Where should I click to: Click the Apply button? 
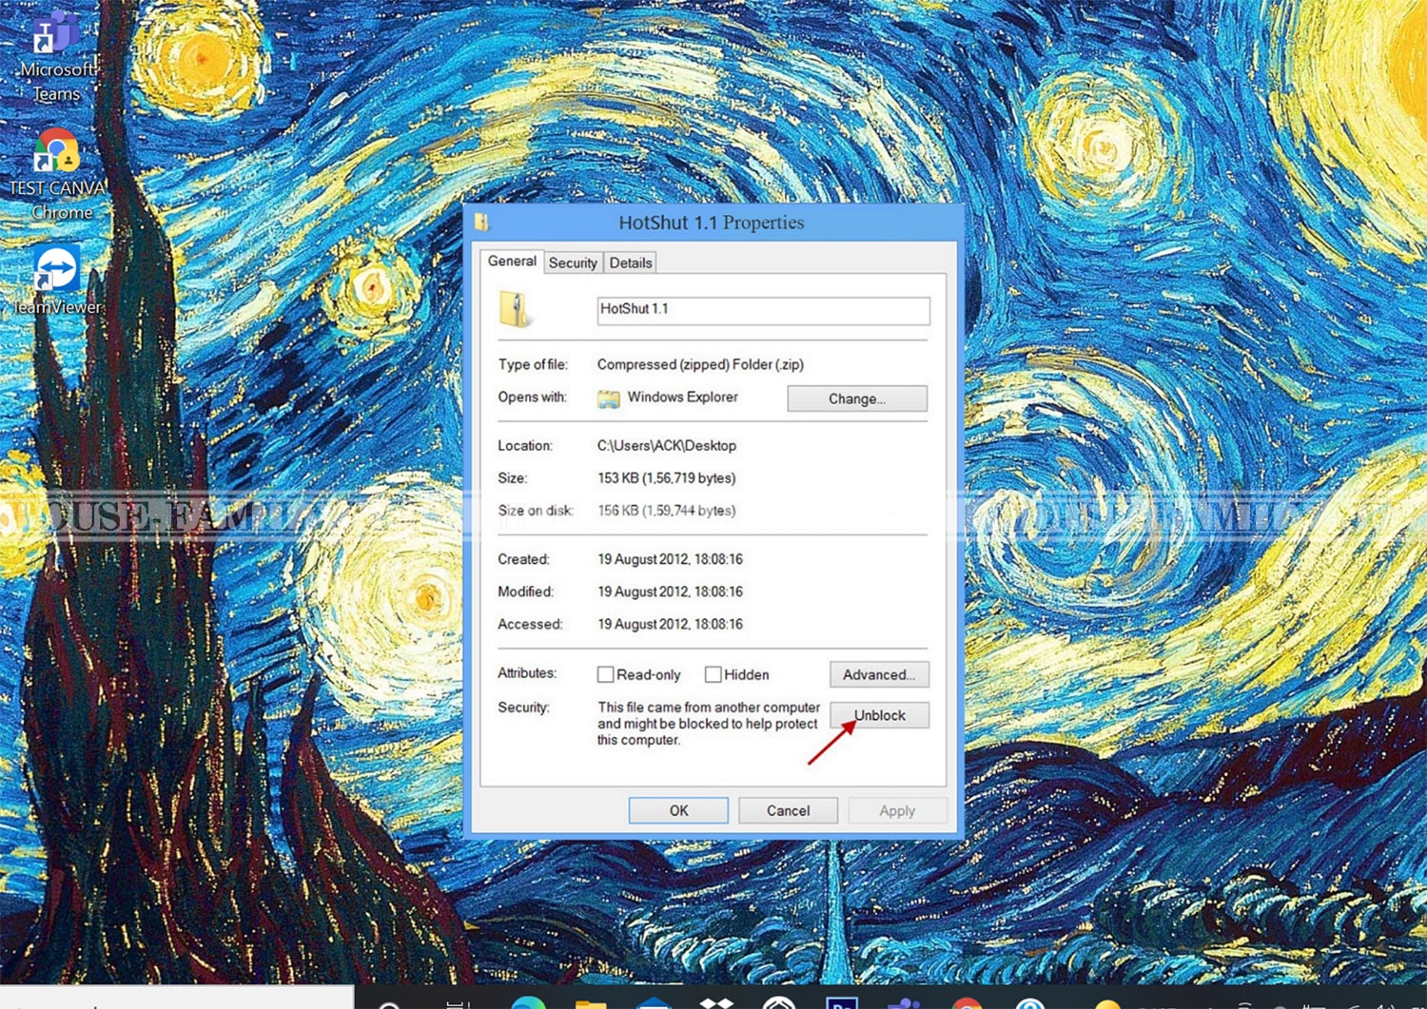pos(897,810)
